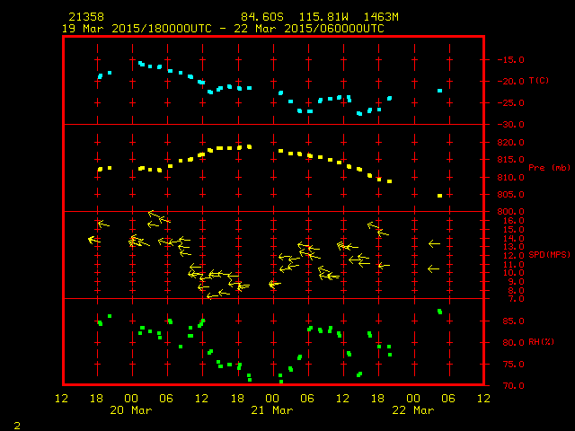Select the 800.0 pressure tick value
Image resolution: width=575 pixels, height=431 pixels.
pyautogui.click(x=511, y=212)
